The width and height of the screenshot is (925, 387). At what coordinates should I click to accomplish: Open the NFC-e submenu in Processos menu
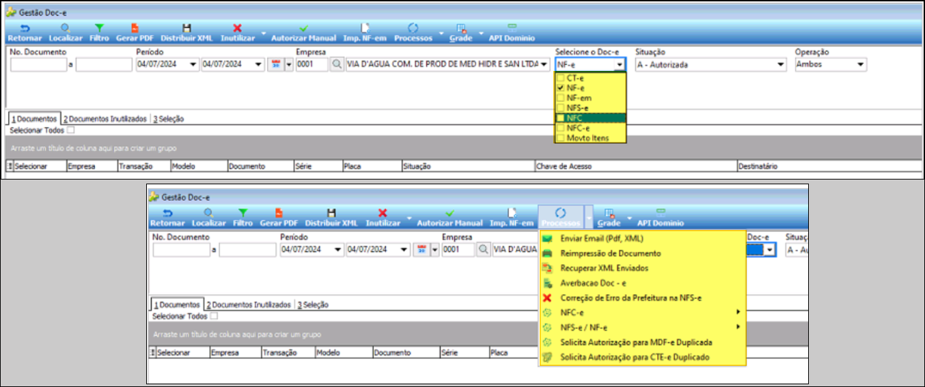pos(642,313)
